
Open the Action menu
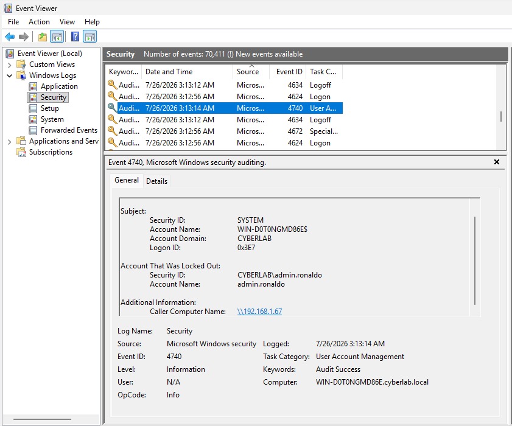point(39,22)
